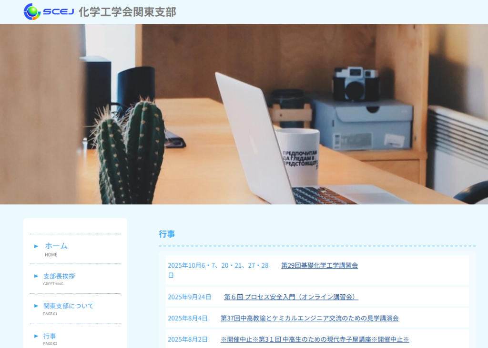Open 第６回 プロセス安全入門 online seminar link
This screenshot has height=348, width=488.
coord(291,297)
